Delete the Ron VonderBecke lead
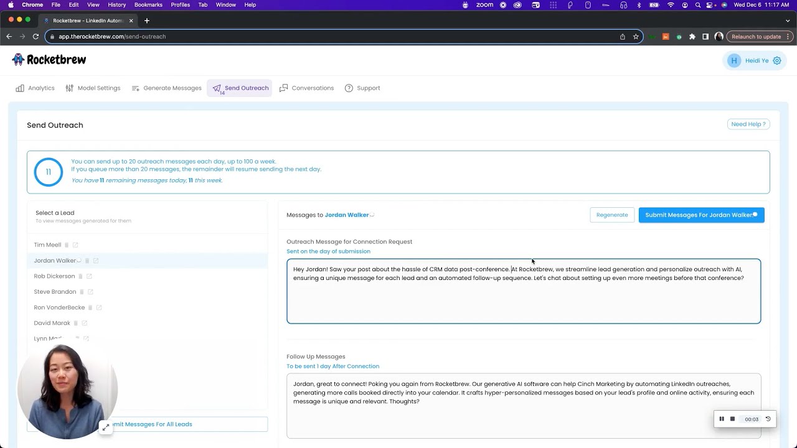Image resolution: width=797 pixels, height=448 pixels. point(90,307)
